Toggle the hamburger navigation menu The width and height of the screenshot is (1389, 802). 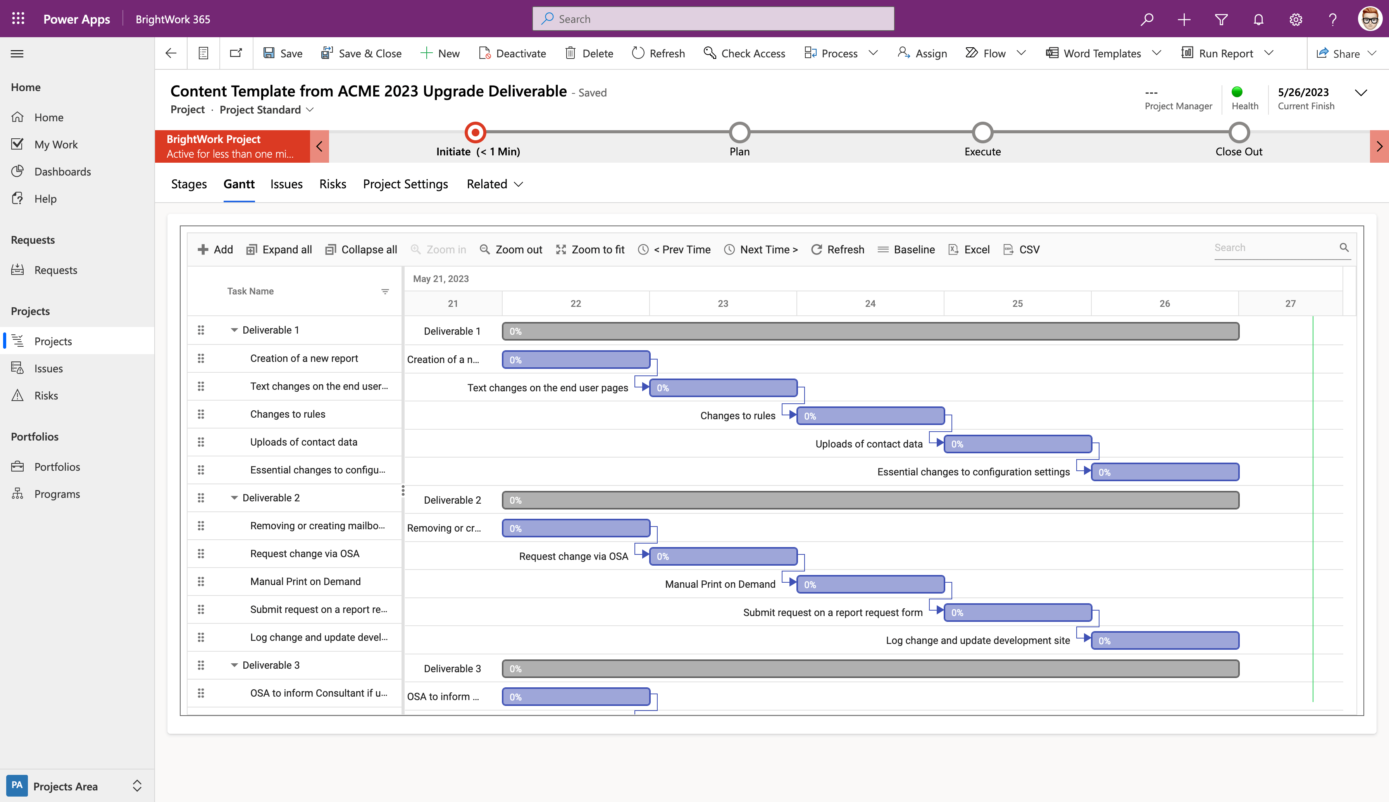click(x=17, y=53)
